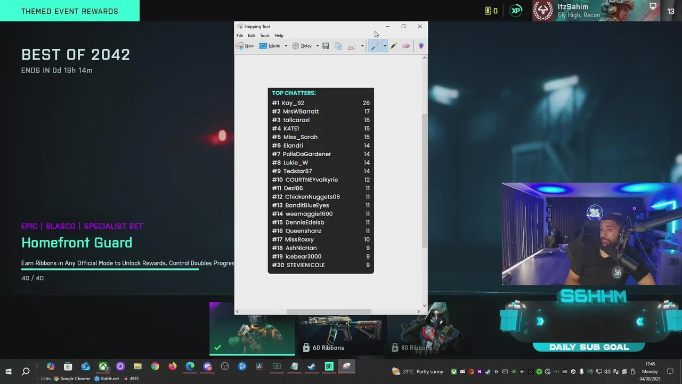Expand the Mode dropdown arrow
Image resolution: width=682 pixels, height=384 pixels.
click(x=286, y=46)
